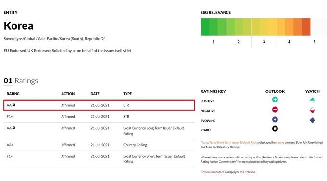This screenshot has width=327, height=181.
Task: Click the darkest green ESG relevance segment
Action: pos(205,27)
